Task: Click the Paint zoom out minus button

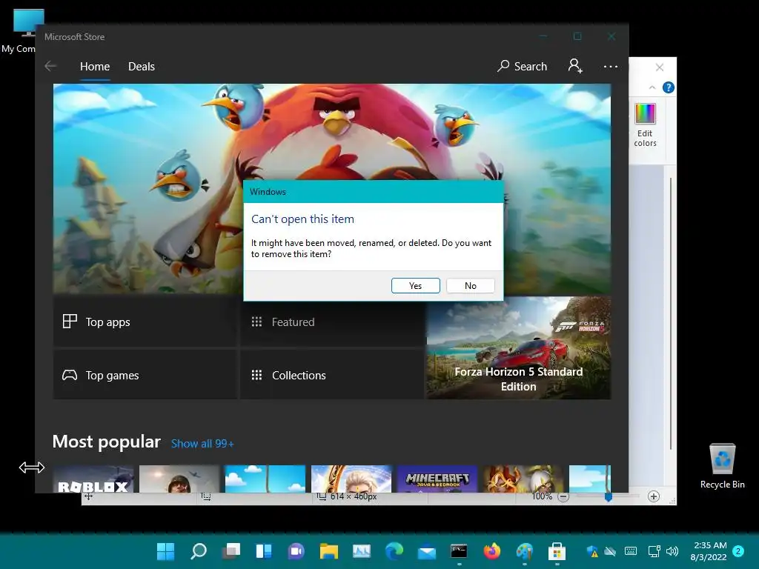Action: 563,497
